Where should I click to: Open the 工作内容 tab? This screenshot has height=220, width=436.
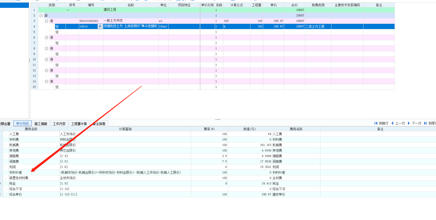click(59, 124)
